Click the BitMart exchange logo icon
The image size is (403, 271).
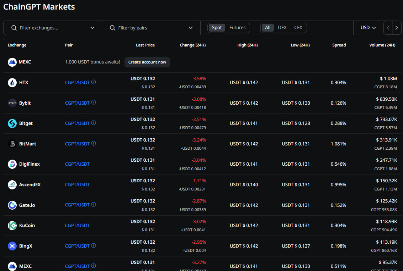[12, 144]
